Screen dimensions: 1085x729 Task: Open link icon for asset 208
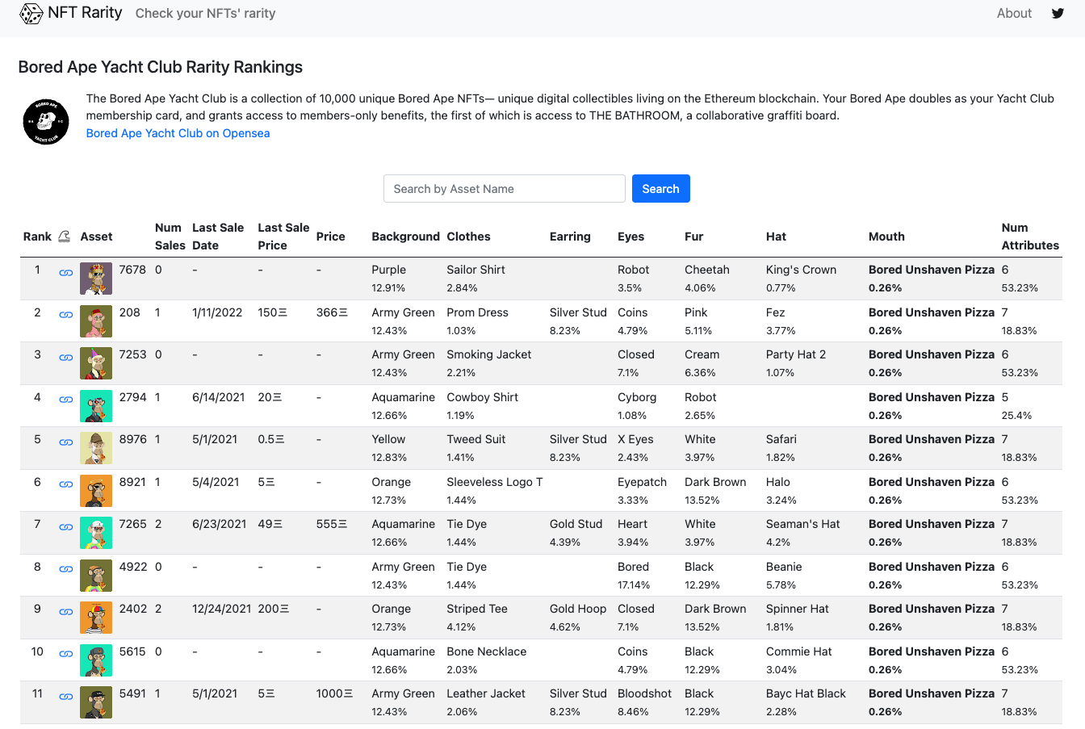coord(66,315)
